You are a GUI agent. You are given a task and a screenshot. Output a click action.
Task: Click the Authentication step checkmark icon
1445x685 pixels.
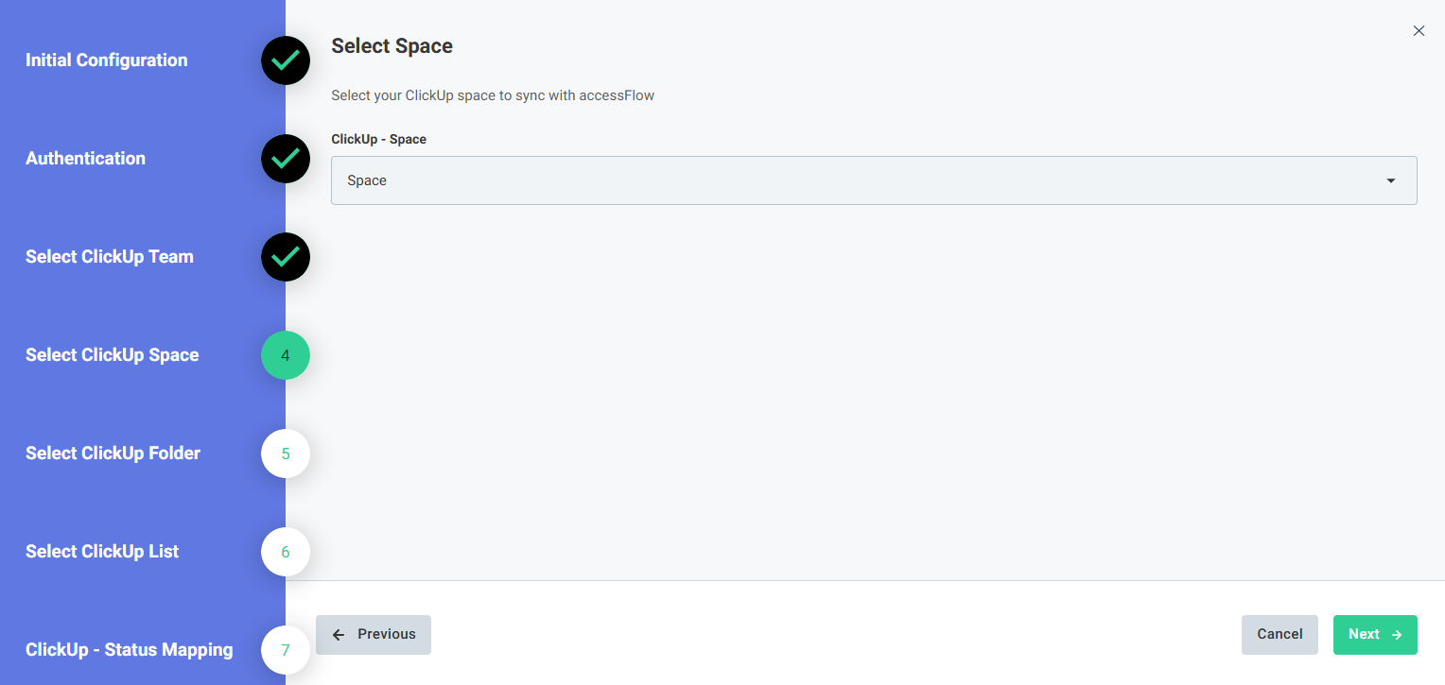tap(286, 159)
